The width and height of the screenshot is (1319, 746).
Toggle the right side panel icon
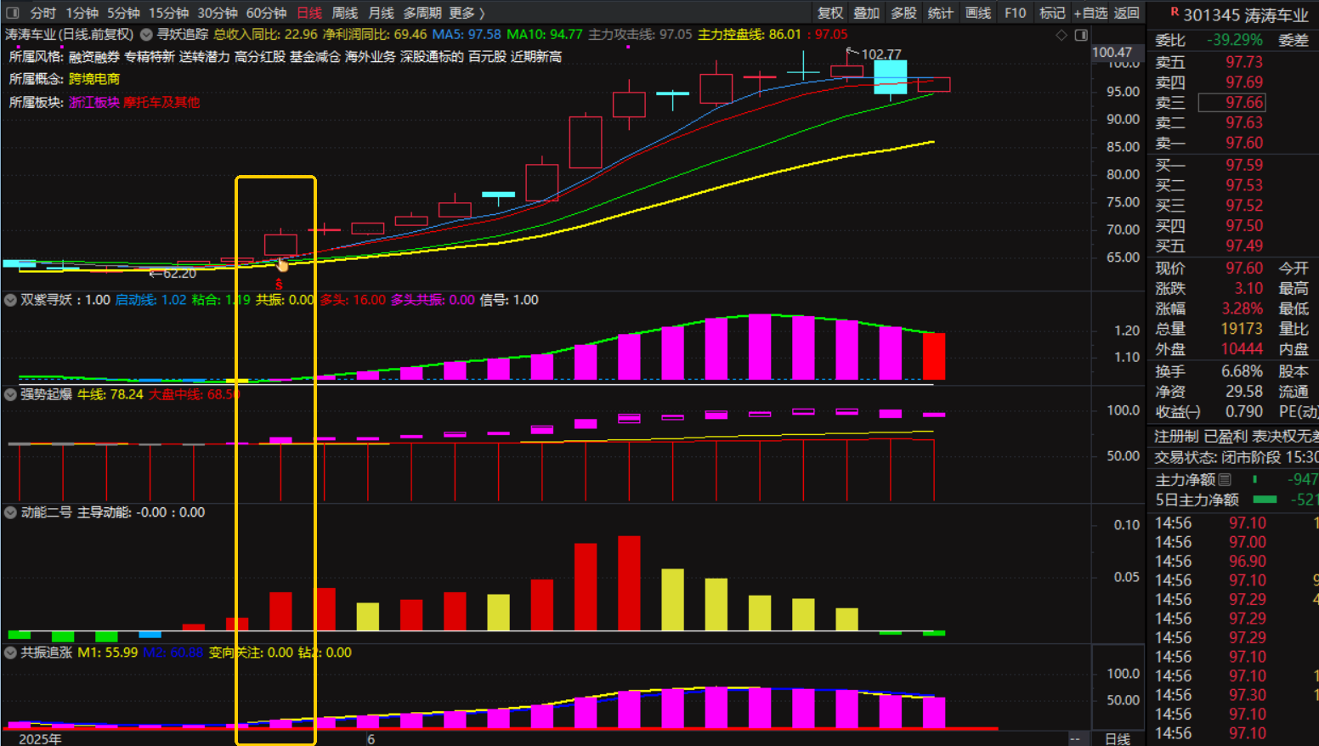click(1081, 35)
